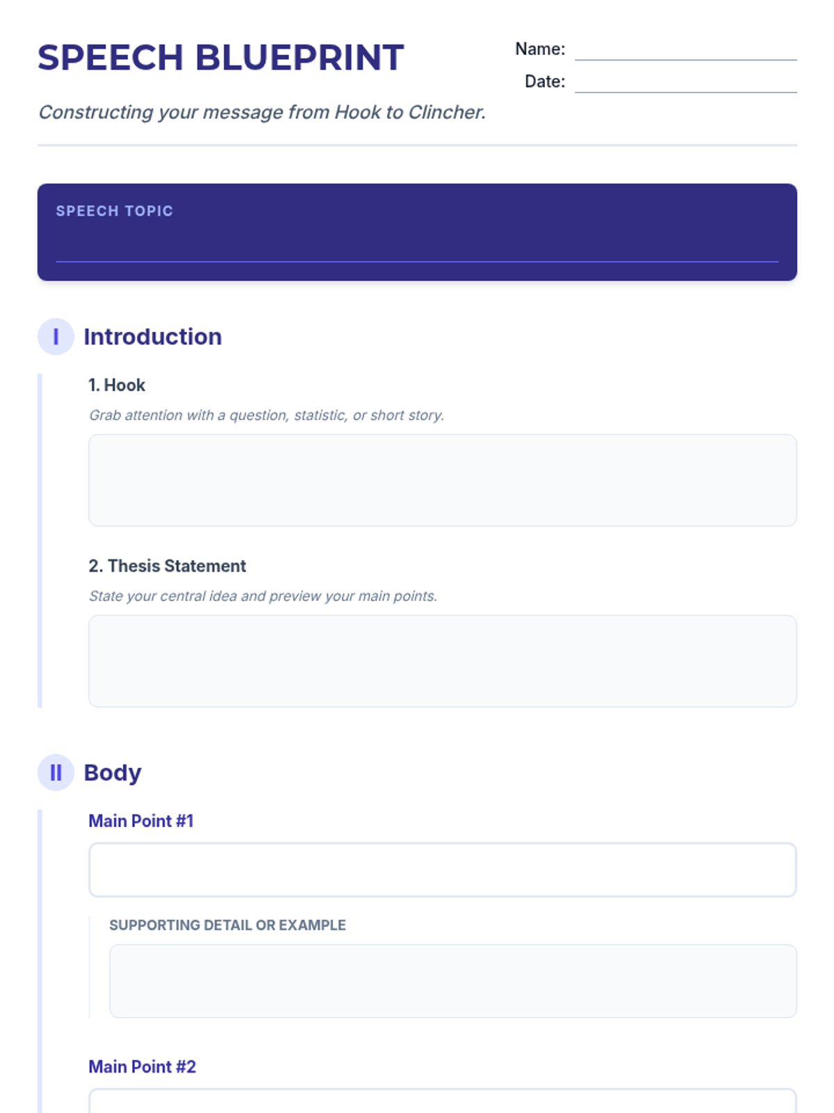
Task: Click the 'Grab attention' hint text
Action: [267, 415]
